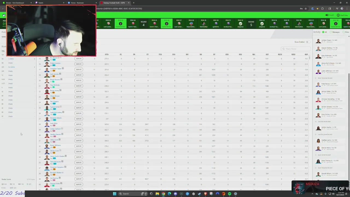Queue Drake London
The width and height of the screenshot is (350, 197).
[79, 64]
